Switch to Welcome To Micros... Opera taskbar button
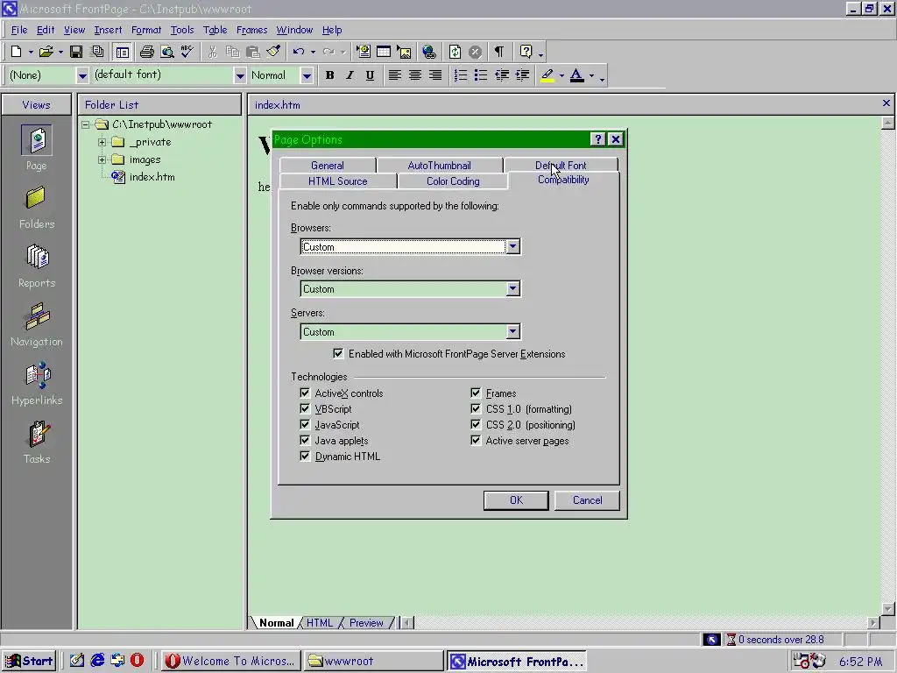The image size is (897, 673). click(x=230, y=661)
